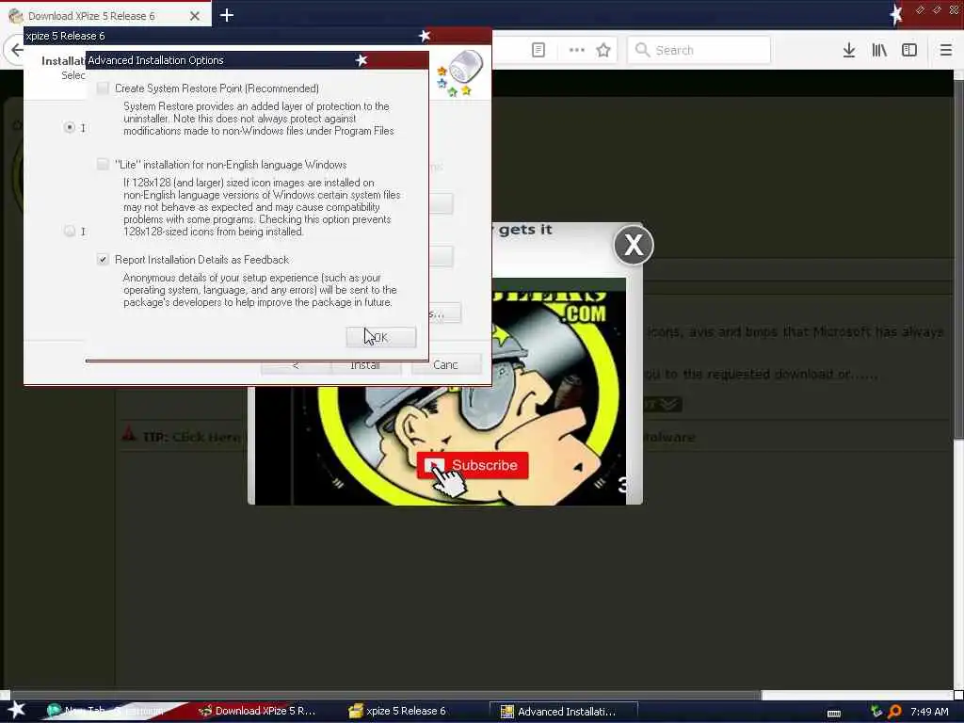Click the horizontal scrollbar at page bottom
This screenshot has width=964, height=723.
(x=386, y=695)
